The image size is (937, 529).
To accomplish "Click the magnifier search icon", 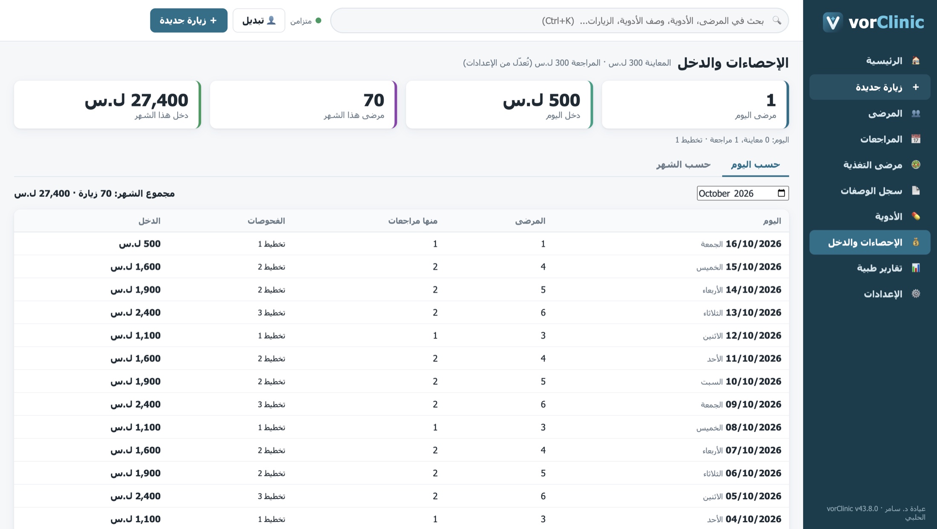I will [777, 20].
